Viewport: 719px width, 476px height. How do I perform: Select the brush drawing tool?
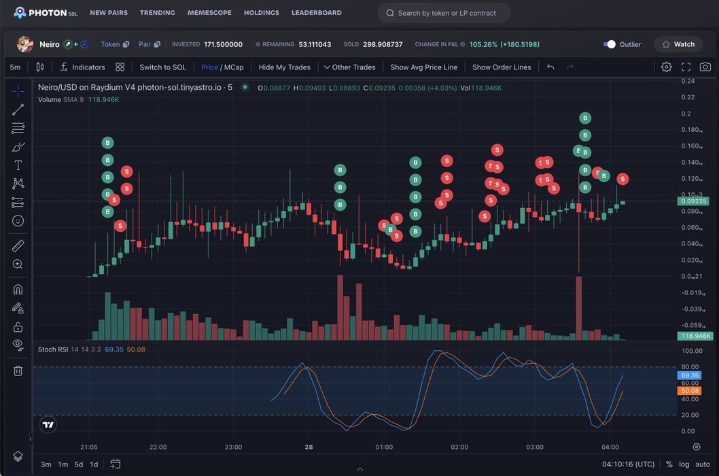[18, 147]
